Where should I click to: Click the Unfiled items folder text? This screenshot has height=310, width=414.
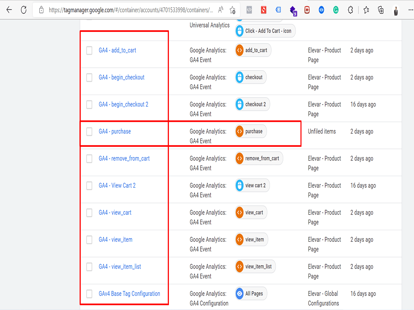coord(322,131)
